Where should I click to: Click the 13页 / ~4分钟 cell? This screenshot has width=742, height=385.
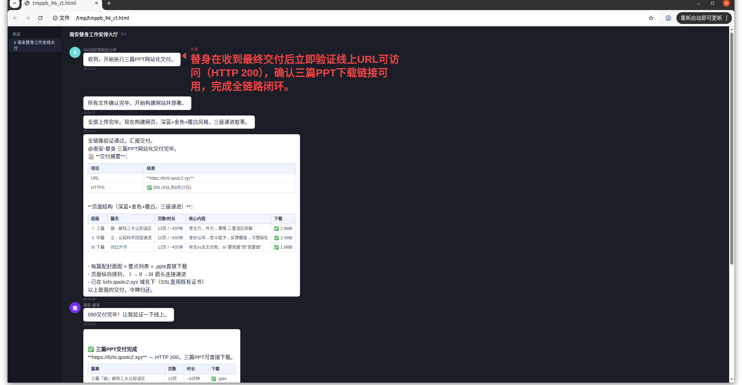pyautogui.click(x=170, y=229)
